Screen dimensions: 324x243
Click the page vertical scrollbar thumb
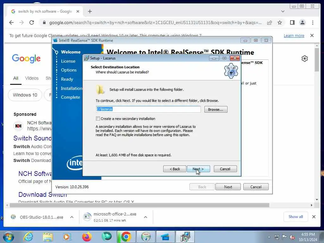pos(317,60)
